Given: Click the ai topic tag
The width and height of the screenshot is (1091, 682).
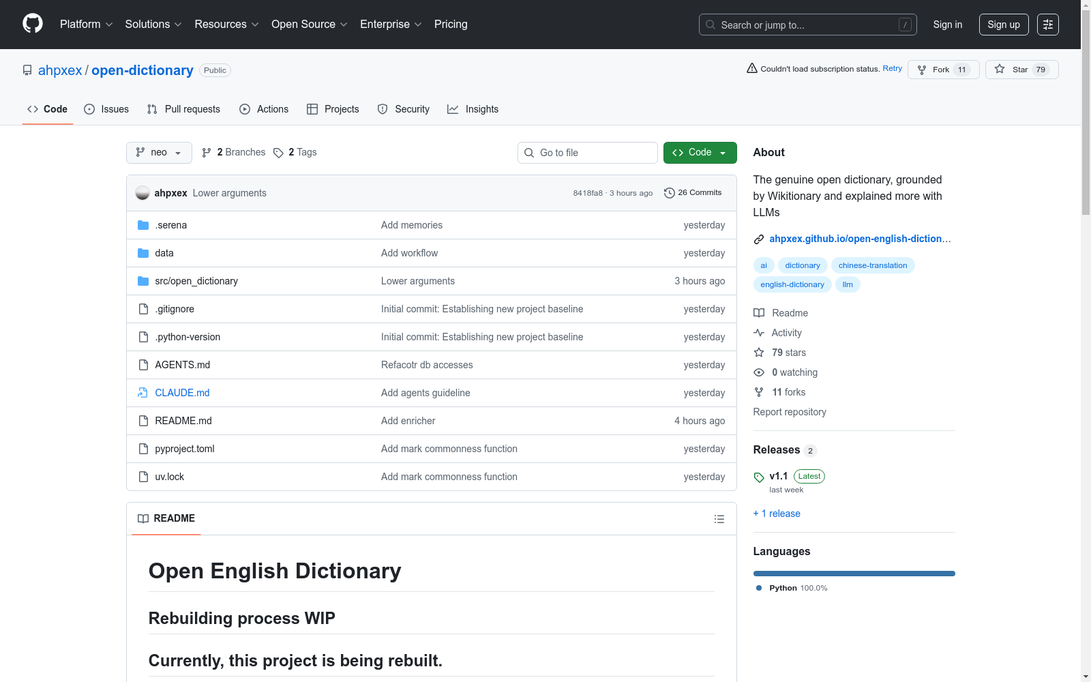Looking at the screenshot, I should click(764, 265).
